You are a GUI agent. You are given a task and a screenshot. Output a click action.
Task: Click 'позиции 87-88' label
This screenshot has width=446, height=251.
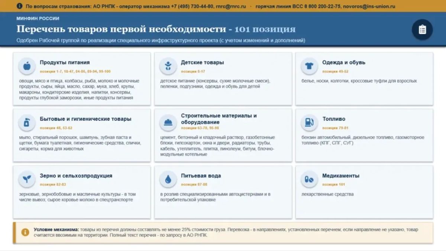click(x=194, y=184)
